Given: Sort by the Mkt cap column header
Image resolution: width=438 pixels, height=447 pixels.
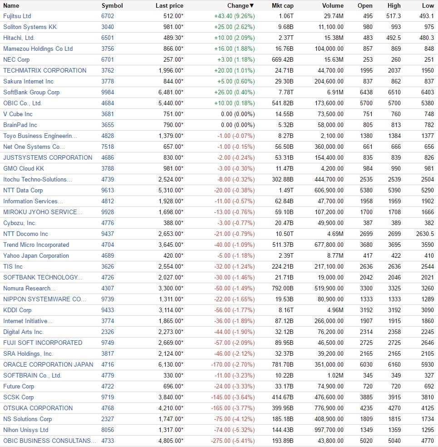Looking at the screenshot, I should tap(282, 6).
